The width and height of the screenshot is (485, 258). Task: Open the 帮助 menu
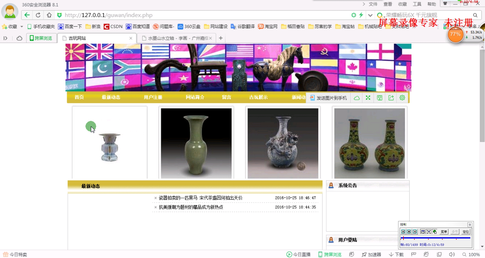click(432, 4)
